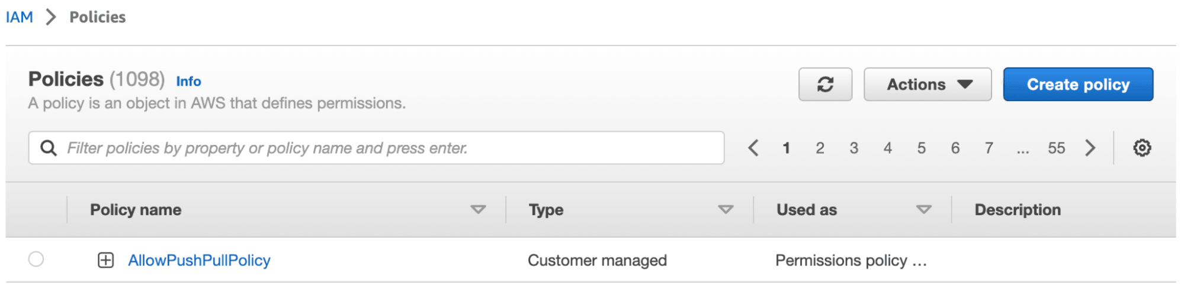Open table preferences gear icon
The width and height of the screenshot is (1184, 285).
[1141, 148]
